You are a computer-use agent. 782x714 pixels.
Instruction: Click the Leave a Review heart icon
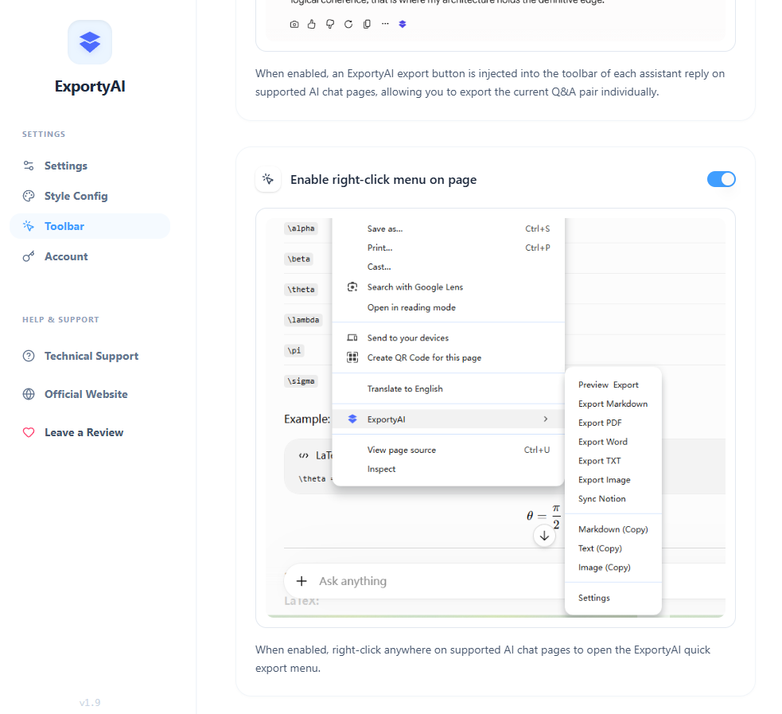pos(29,432)
